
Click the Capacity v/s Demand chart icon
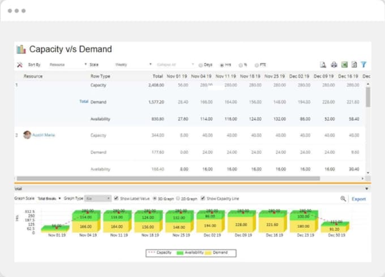point(21,49)
